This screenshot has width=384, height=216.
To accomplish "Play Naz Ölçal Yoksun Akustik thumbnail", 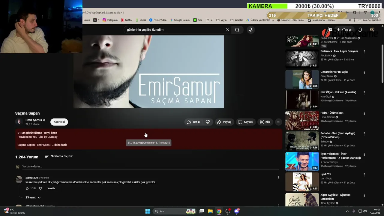I will pos(302,100).
